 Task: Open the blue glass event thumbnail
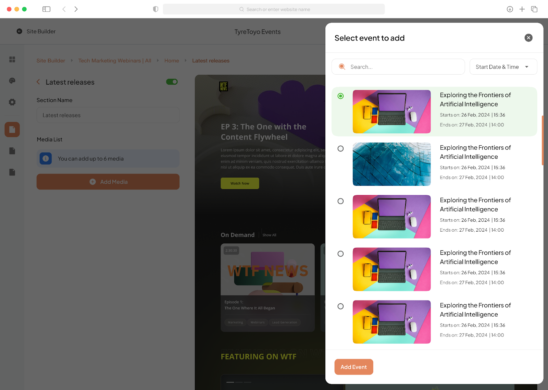point(392,164)
